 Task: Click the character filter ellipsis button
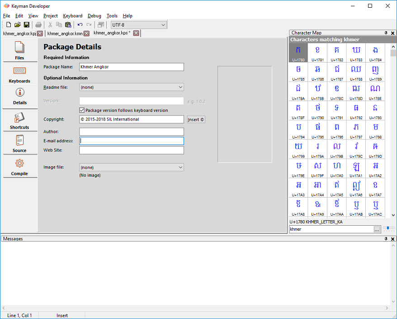point(377,229)
